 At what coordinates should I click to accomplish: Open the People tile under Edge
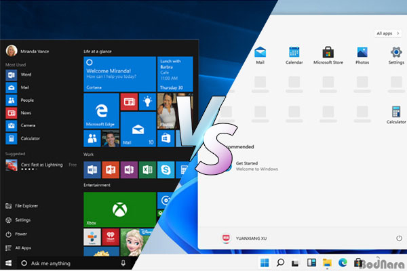click(92, 138)
